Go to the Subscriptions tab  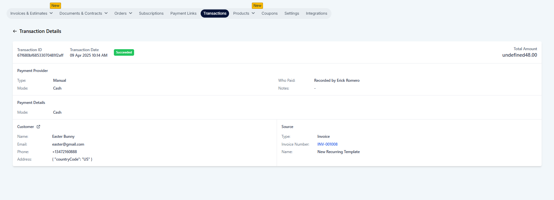tap(151, 13)
